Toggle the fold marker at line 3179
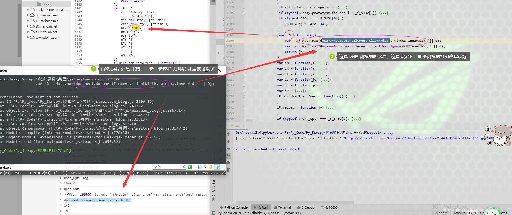 click(x=244, y=7)
